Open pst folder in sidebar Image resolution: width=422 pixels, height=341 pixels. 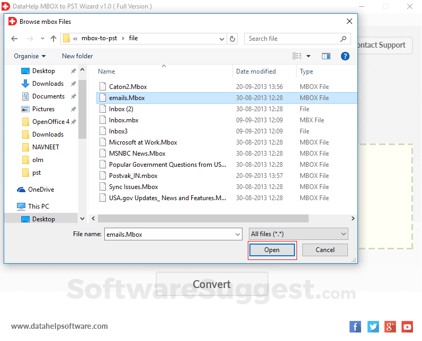(x=37, y=173)
